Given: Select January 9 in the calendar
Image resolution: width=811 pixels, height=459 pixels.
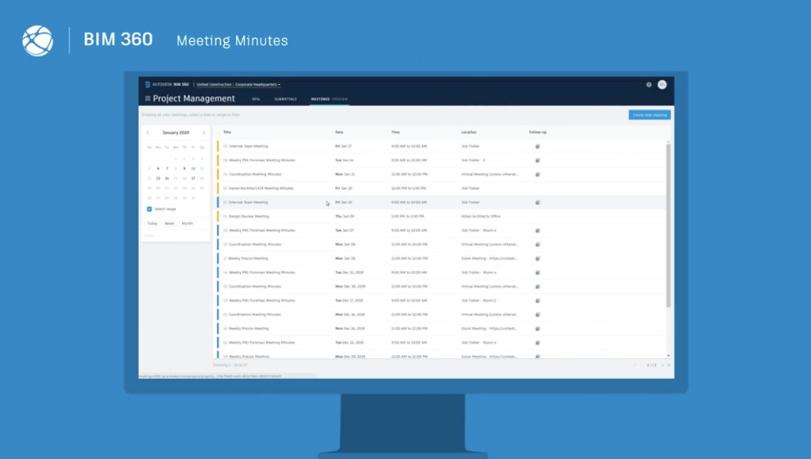Looking at the screenshot, I should click(184, 168).
